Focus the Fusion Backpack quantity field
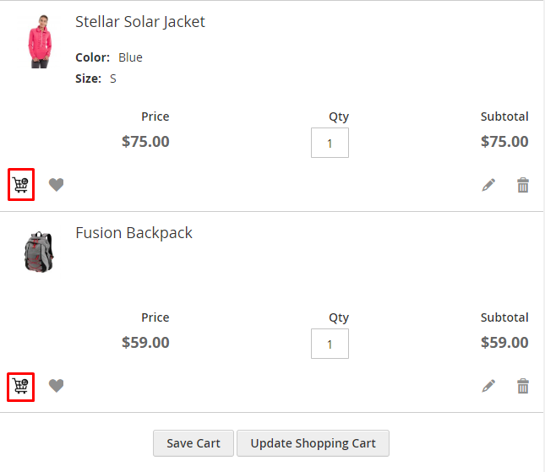The height and width of the screenshot is (472, 545). coord(330,344)
